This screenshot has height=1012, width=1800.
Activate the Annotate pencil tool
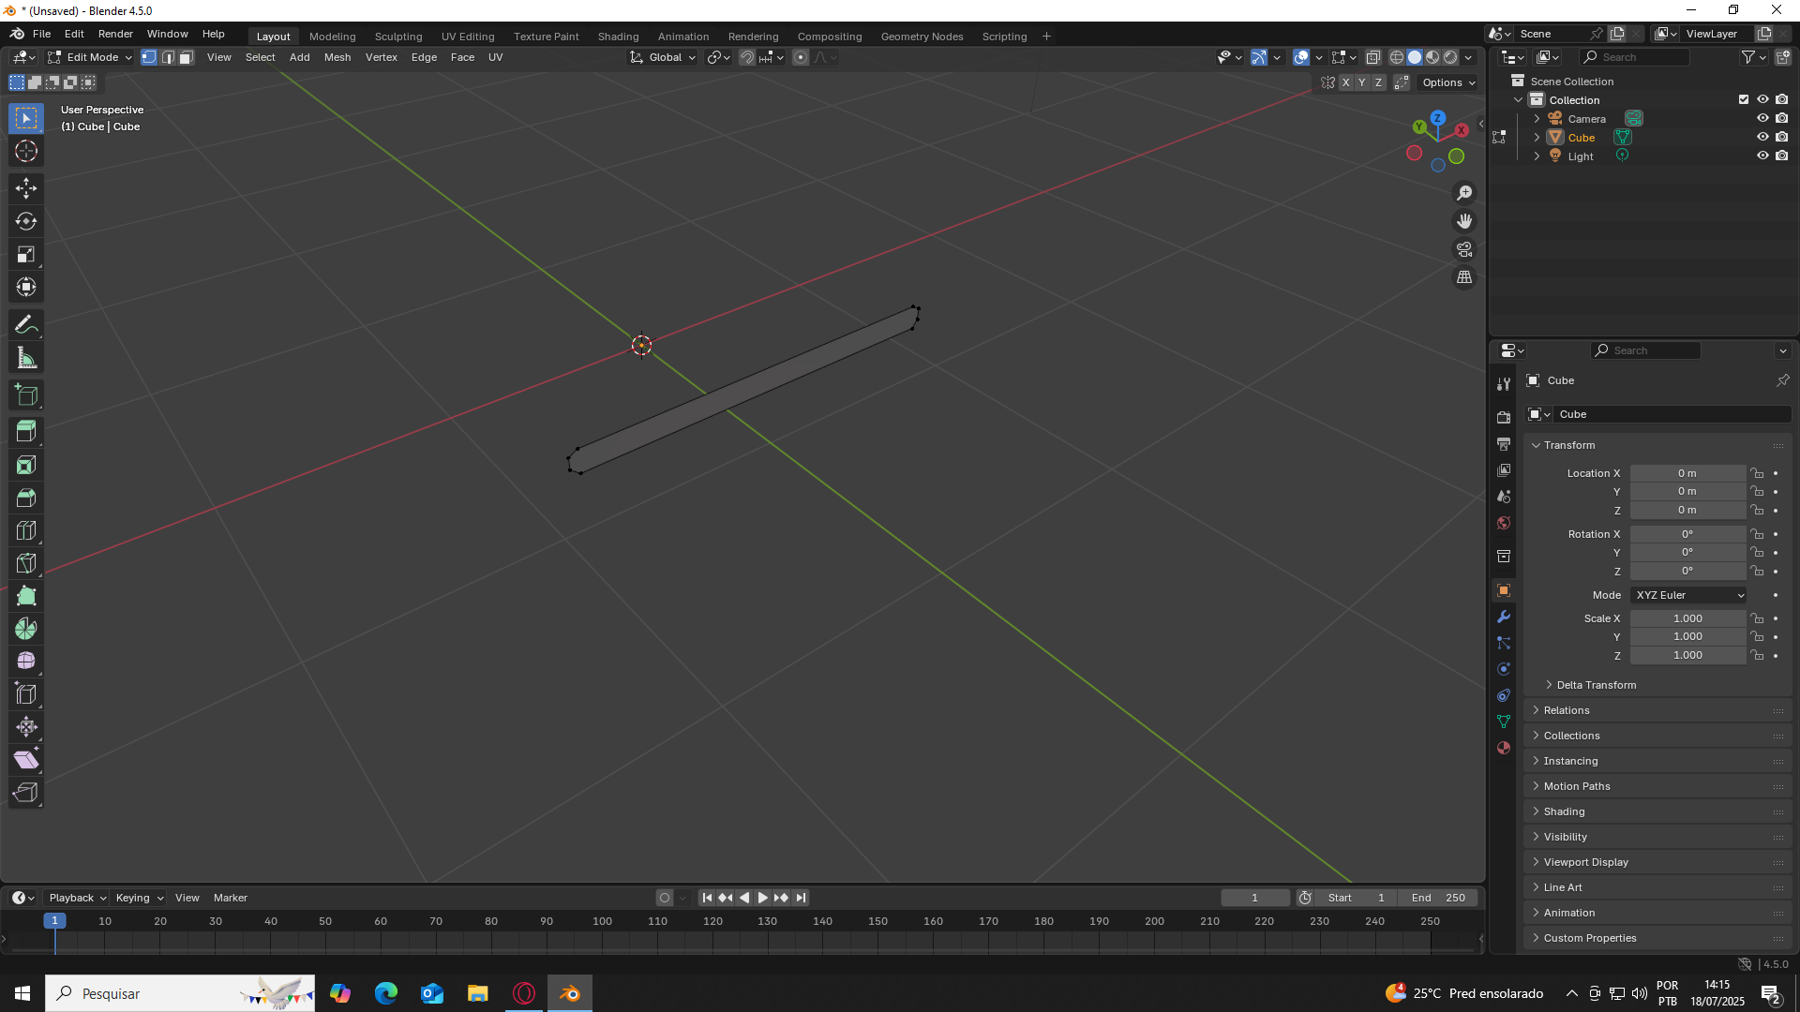[x=26, y=325]
